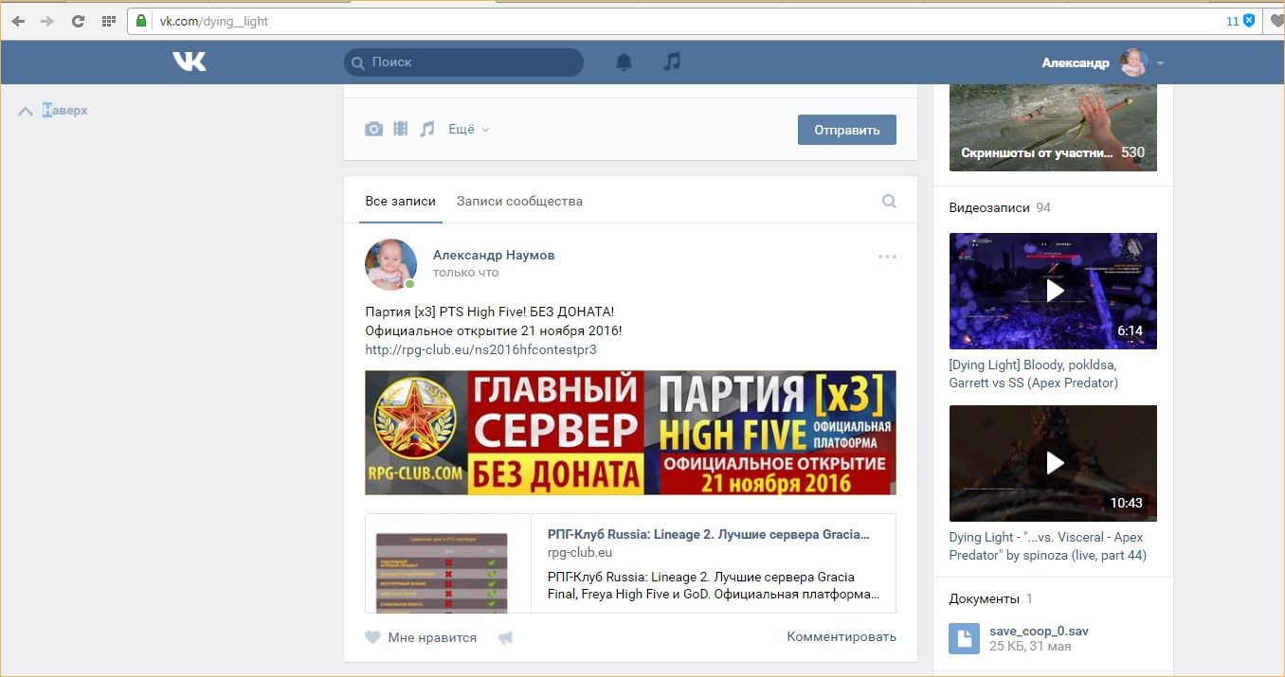Open Скриншоты от участников album thumbnail

(x=1053, y=127)
